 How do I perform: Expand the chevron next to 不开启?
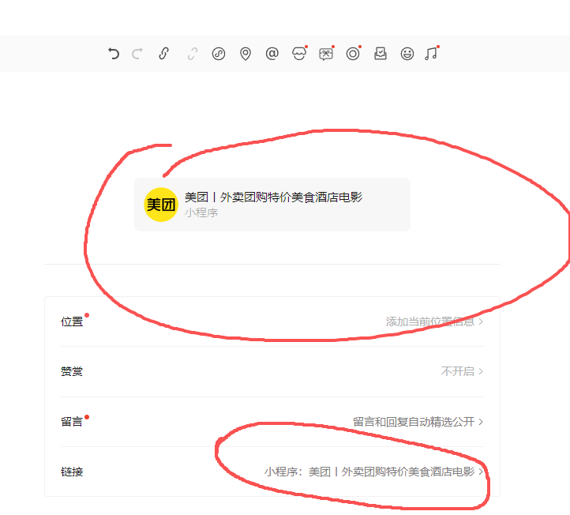[481, 371]
